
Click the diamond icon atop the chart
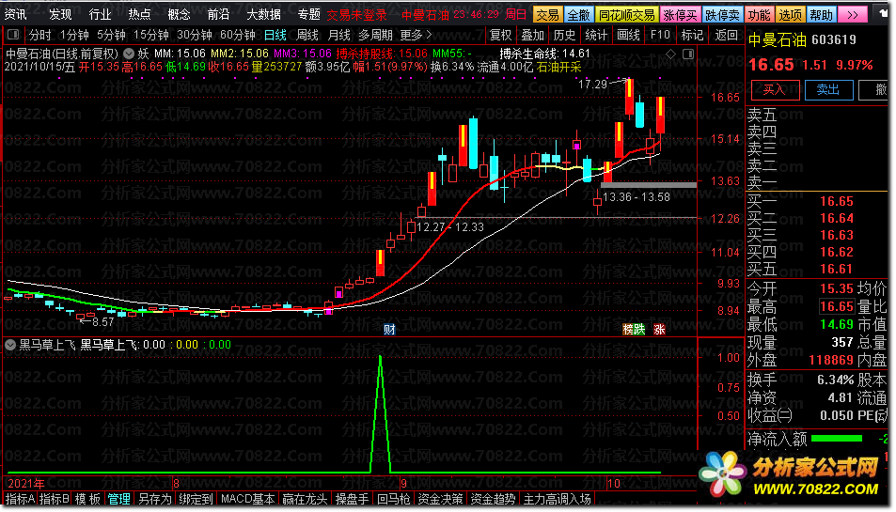[671, 54]
